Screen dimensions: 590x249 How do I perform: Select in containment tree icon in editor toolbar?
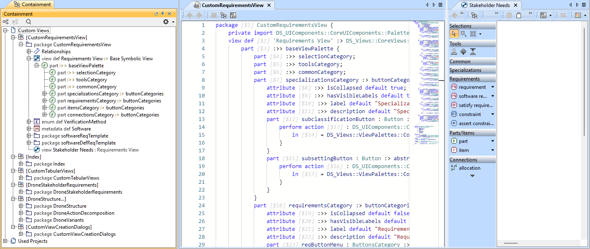(x=224, y=15)
